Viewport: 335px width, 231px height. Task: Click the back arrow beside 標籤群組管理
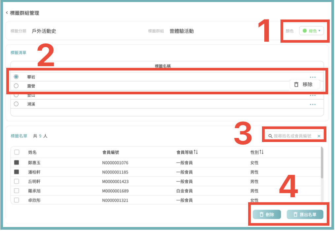[x=7, y=13]
